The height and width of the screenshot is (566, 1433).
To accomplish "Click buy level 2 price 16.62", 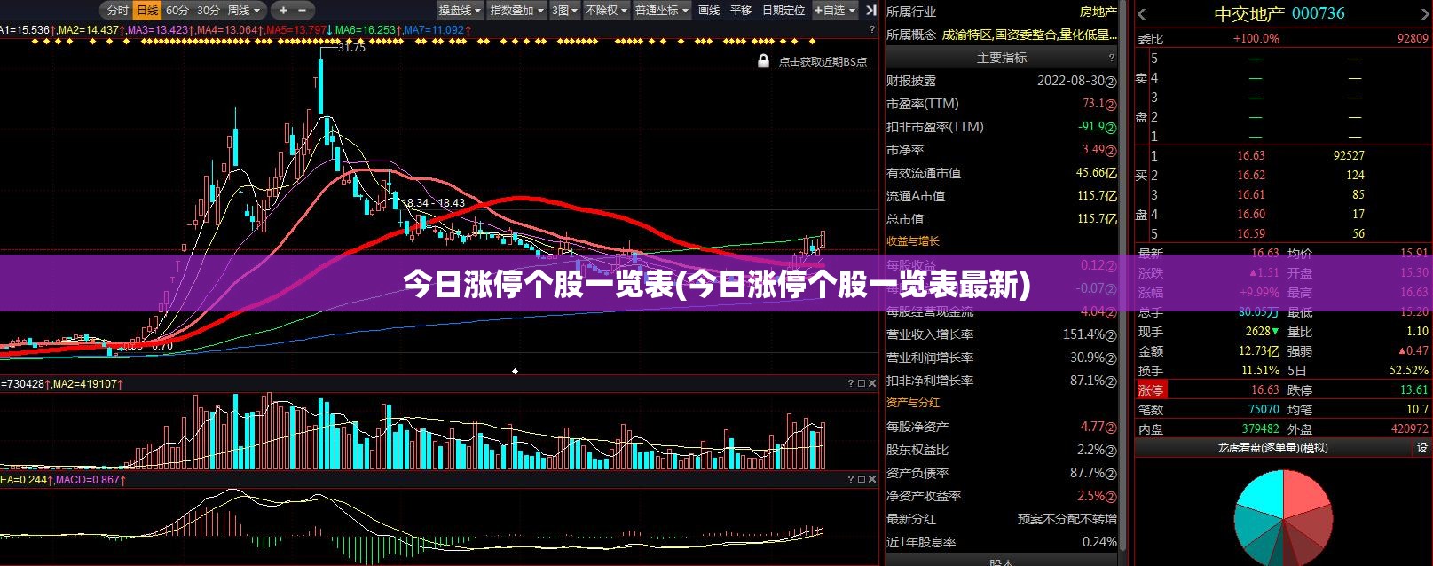I will click(1251, 175).
